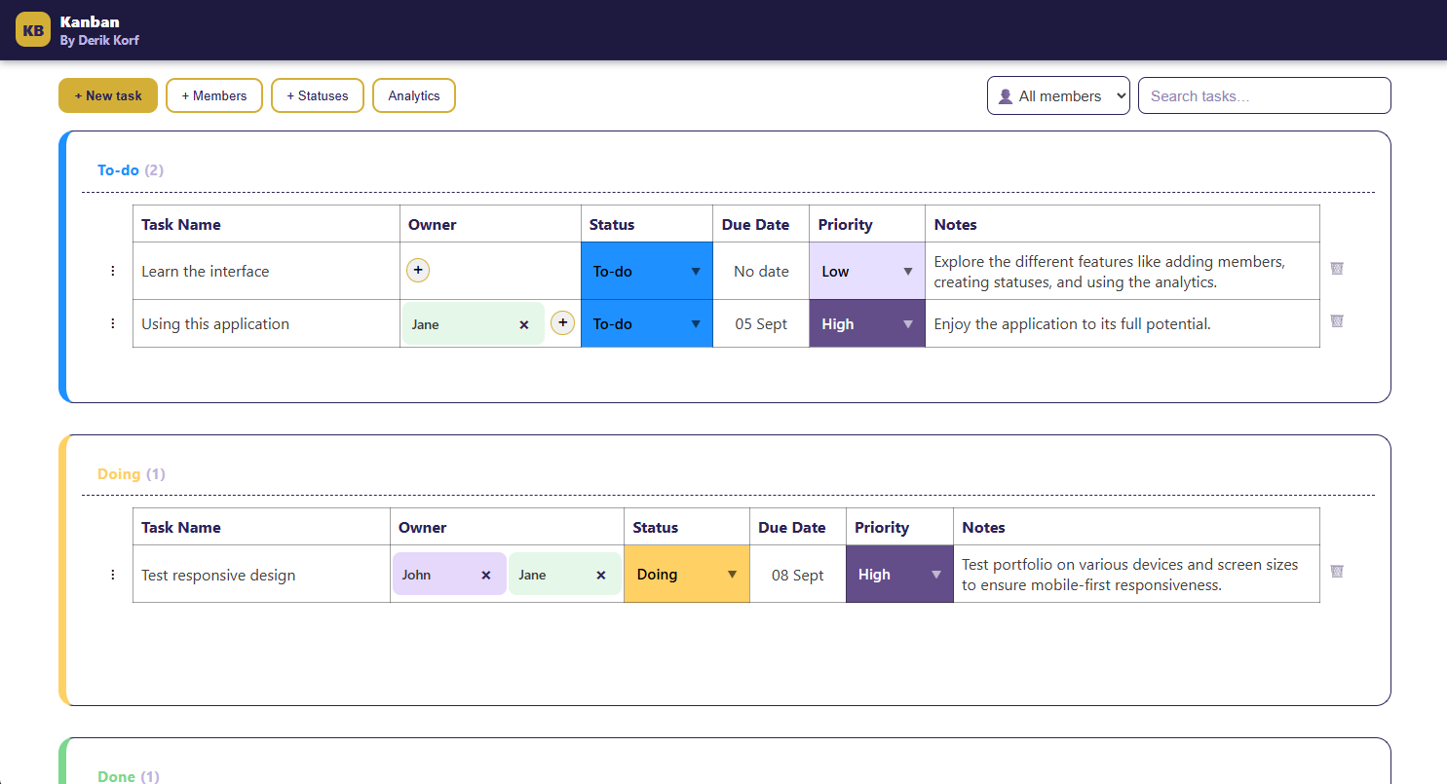Click the Done section heading

click(129, 776)
